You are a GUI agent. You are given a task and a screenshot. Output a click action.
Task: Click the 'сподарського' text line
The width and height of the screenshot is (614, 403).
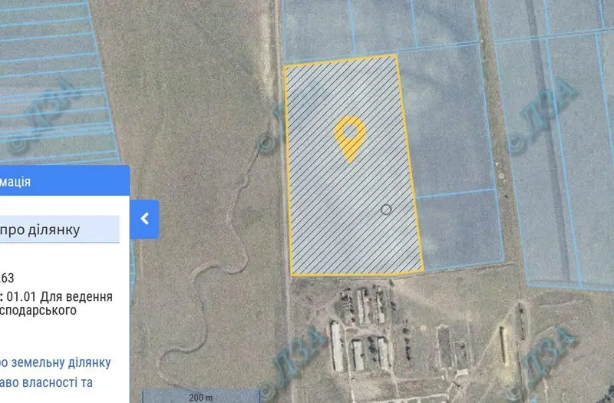click(x=38, y=310)
